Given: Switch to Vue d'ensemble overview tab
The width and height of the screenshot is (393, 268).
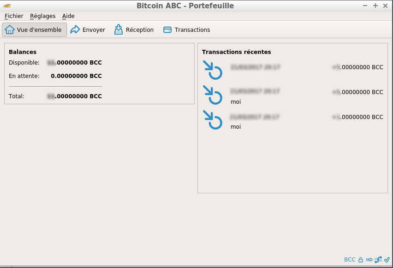Looking at the screenshot, I should pyautogui.click(x=34, y=30).
